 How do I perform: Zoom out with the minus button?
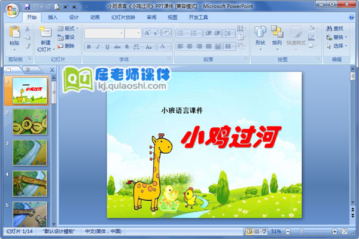pyautogui.click(x=288, y=232)
